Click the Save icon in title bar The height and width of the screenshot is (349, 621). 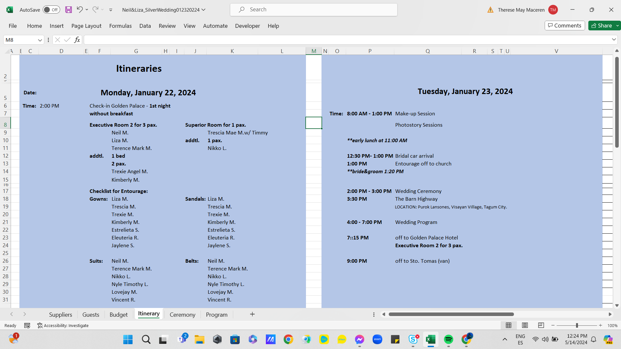tap(69, 10)
